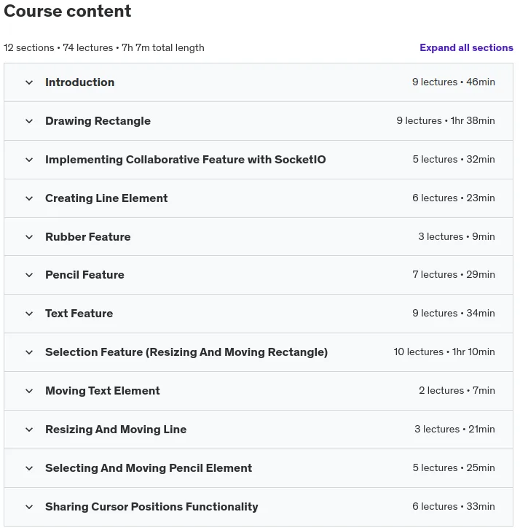This screenshot has width=520, height=528.
Task: Click chevron for Selection Feature section
Action: 29,352
